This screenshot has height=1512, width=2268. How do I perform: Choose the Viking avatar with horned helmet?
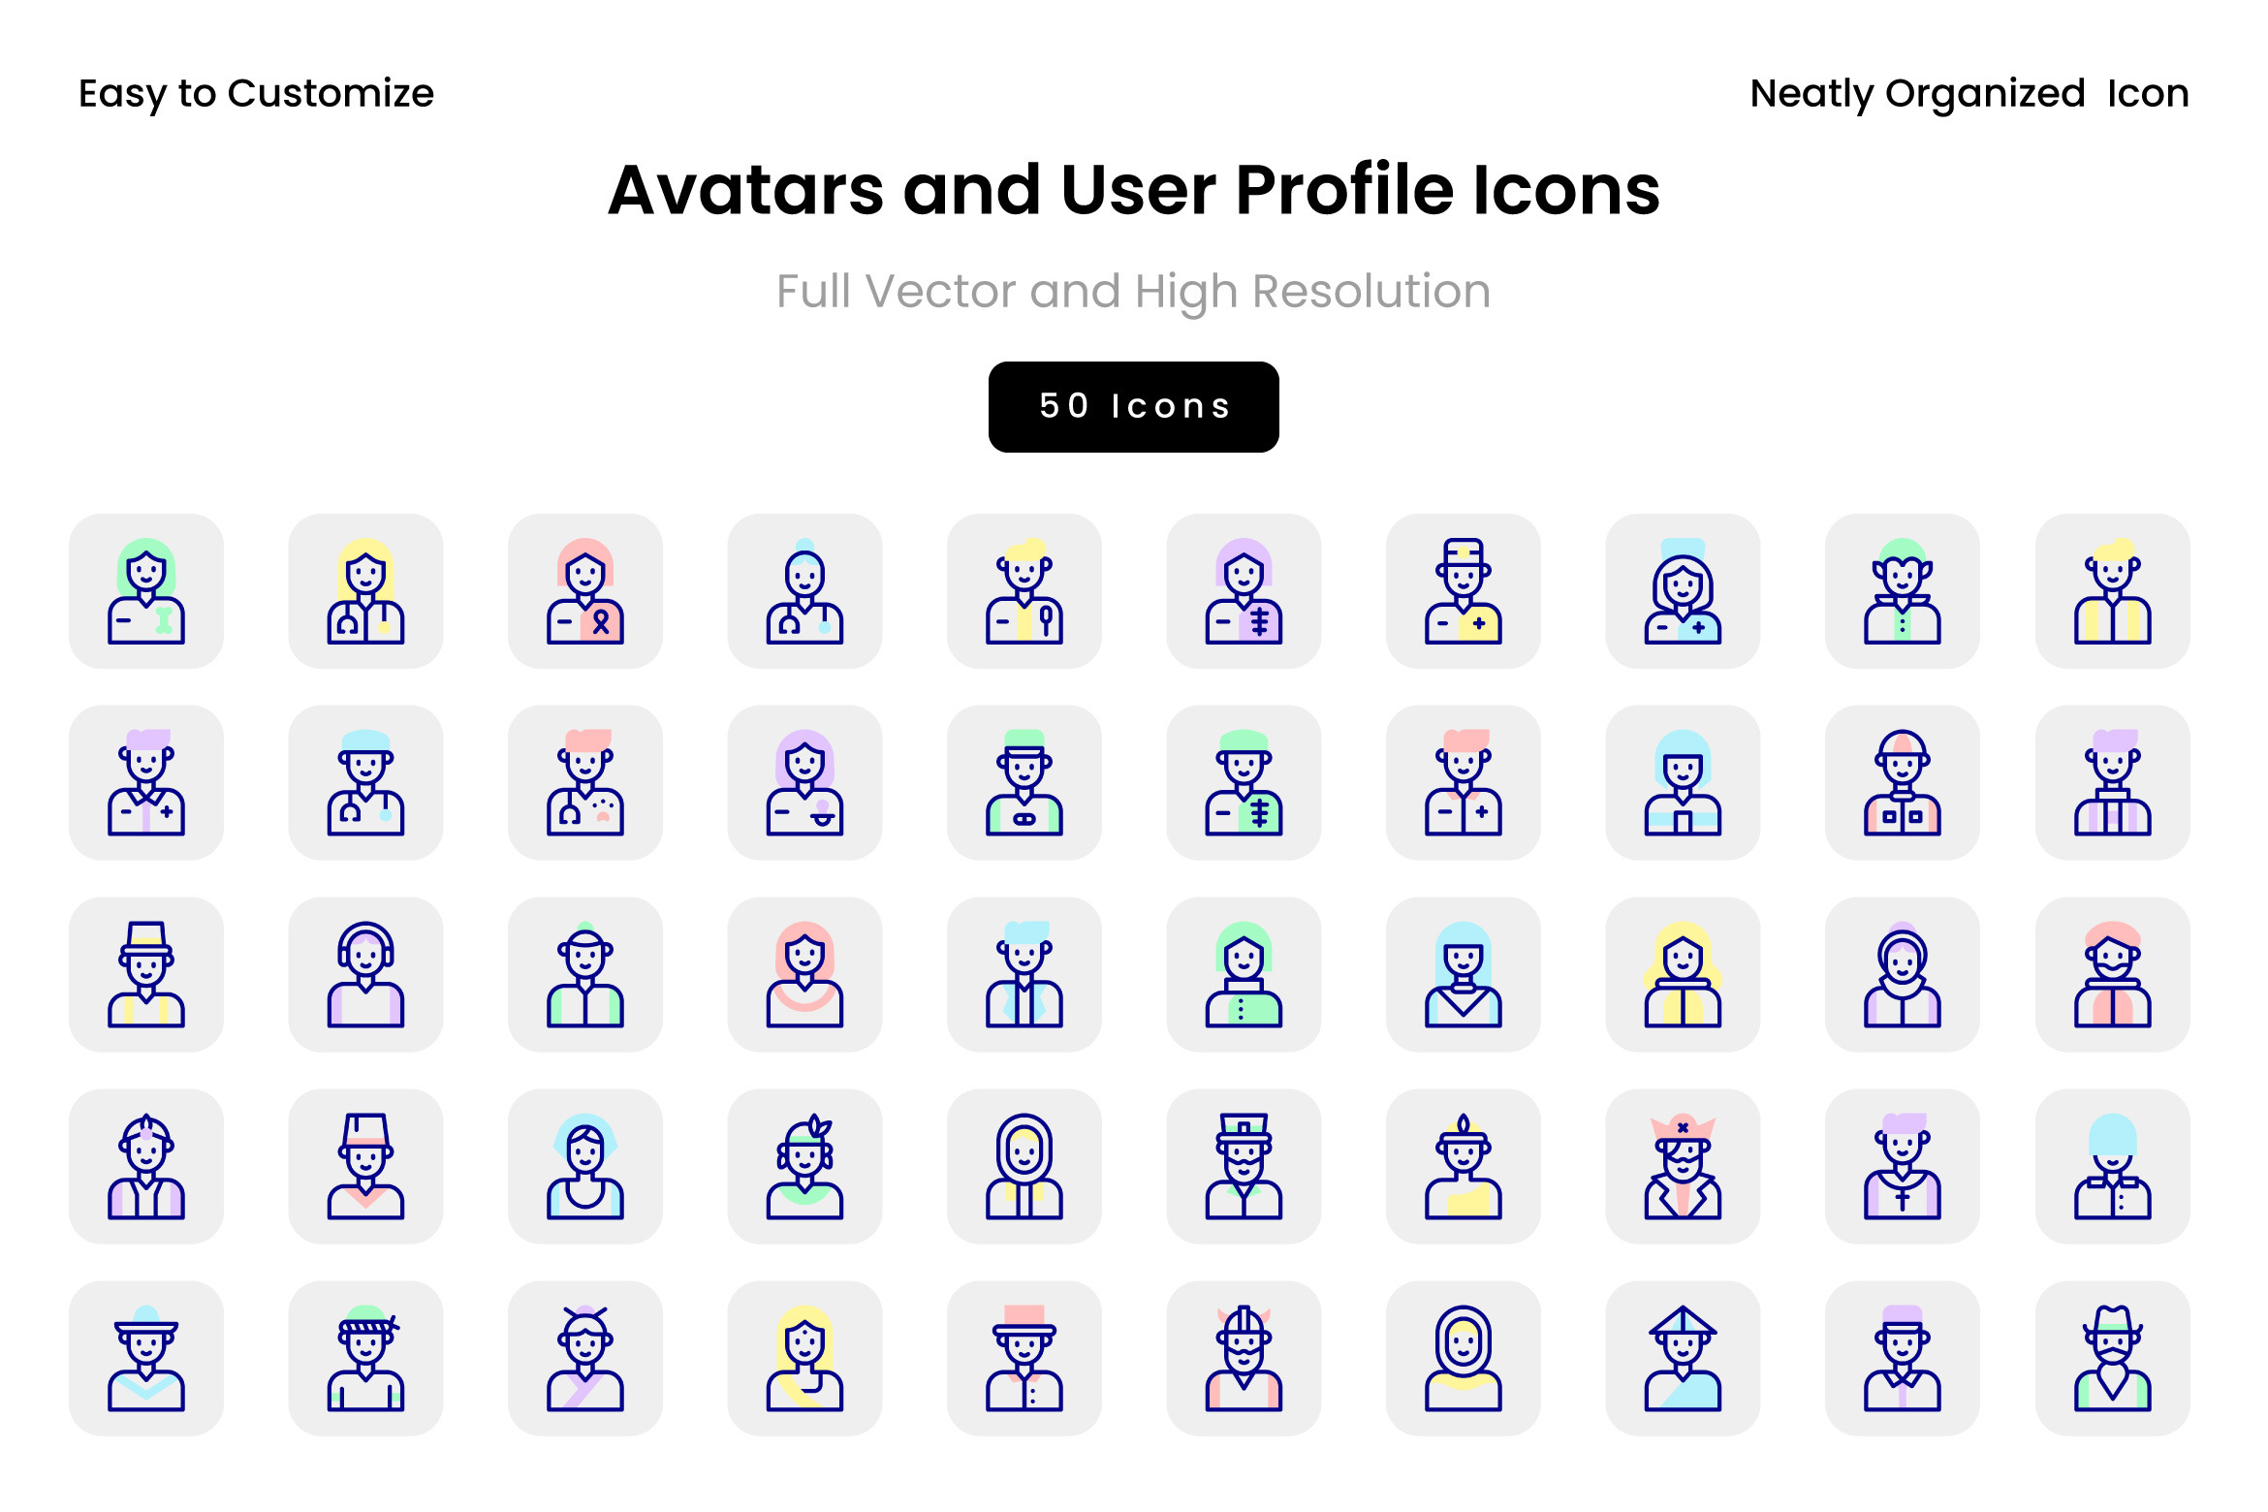coord(1244,1358)
